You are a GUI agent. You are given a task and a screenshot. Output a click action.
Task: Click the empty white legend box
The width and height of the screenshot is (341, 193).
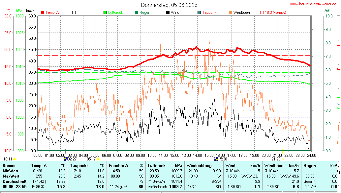point(74,12)
